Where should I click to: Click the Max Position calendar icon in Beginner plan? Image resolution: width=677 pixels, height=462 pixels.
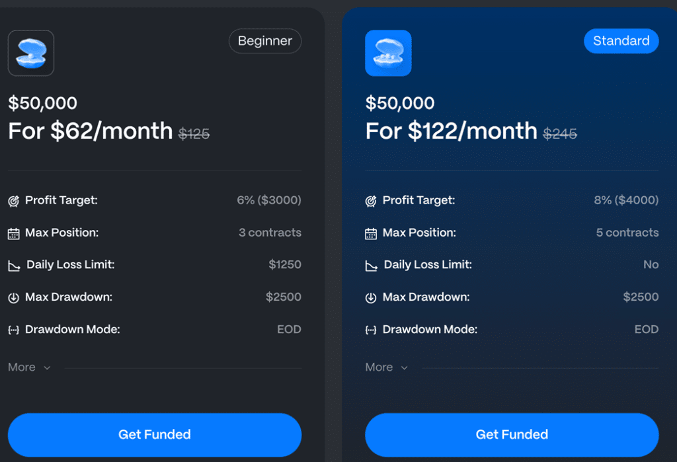click(x=13, y=233)
